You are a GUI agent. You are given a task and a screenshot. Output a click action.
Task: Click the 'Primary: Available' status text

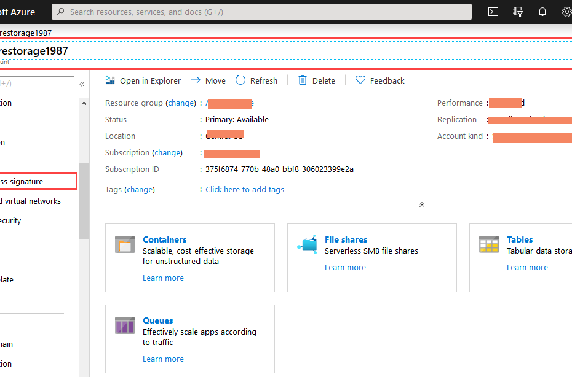237,120
